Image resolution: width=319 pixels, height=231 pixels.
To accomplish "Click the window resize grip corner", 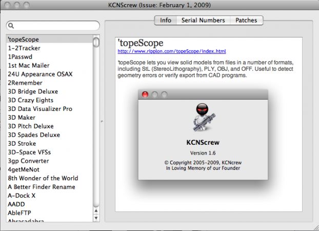I will tap(316, 228).
